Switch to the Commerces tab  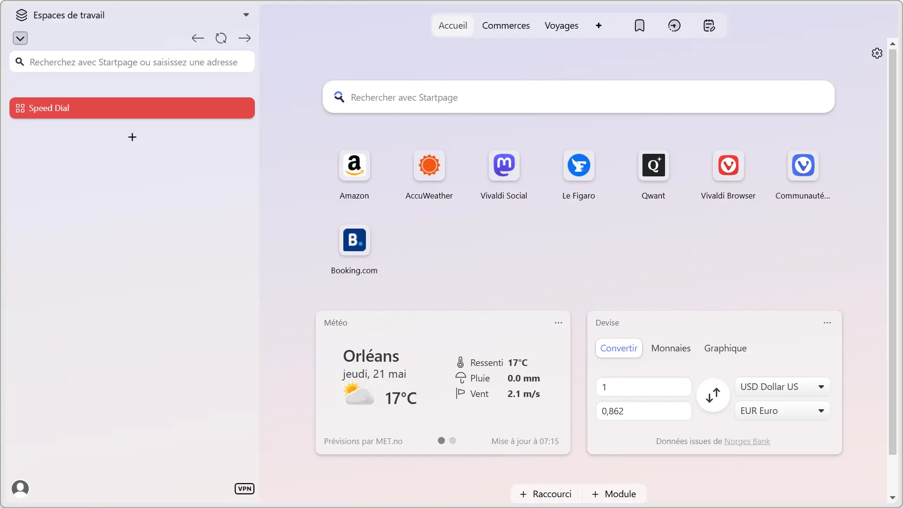[x=506, y=25]
